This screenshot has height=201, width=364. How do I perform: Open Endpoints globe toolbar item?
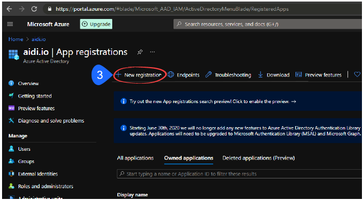(x=183, y=75)
